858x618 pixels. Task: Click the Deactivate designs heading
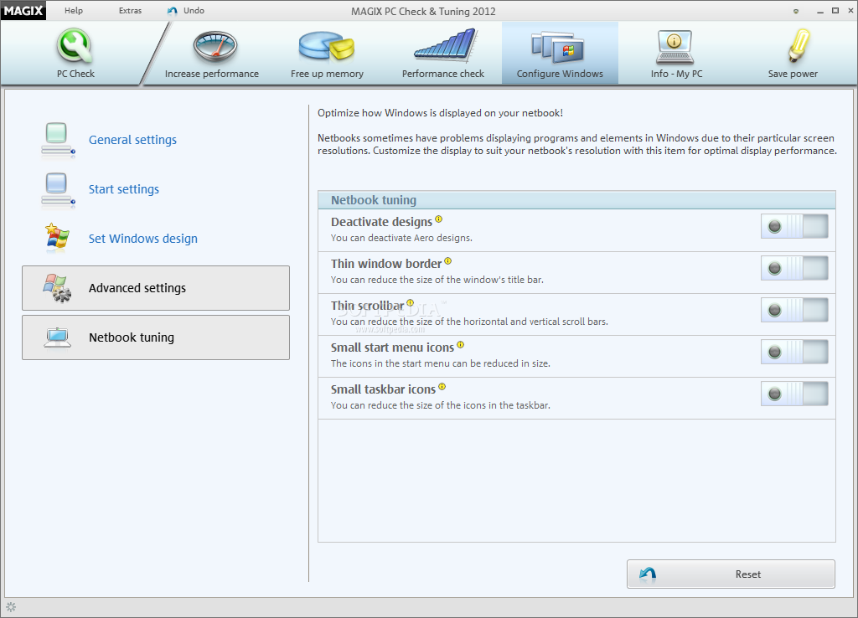point(381,222)
